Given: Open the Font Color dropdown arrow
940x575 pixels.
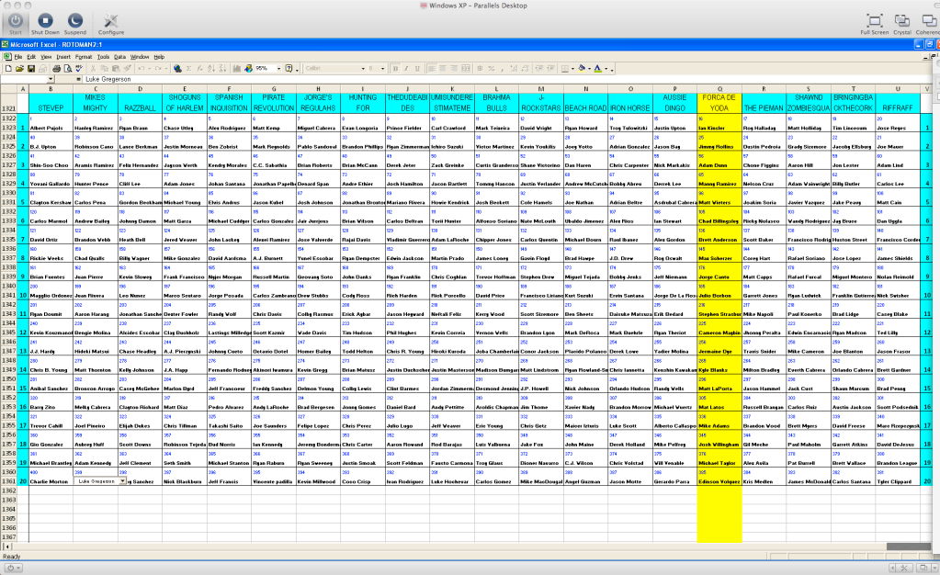Looking at the screenshot, I should coord(606,69).
